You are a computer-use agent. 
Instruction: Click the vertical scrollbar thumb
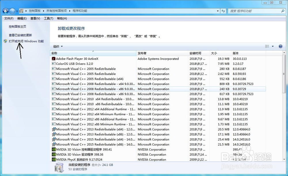(284, 74)
